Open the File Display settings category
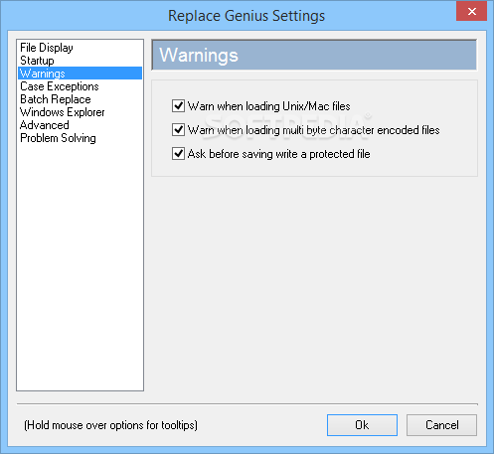The image size is (494, 454). 47,48
